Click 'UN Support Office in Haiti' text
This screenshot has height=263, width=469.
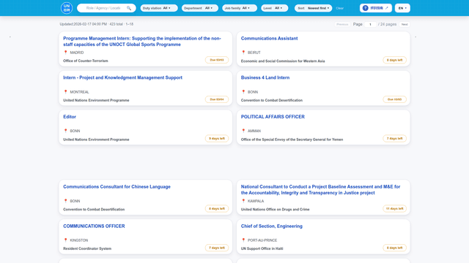262,248
